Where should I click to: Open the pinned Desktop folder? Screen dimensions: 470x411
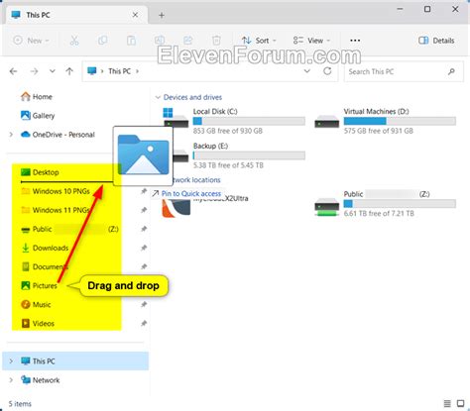(40, 172)
